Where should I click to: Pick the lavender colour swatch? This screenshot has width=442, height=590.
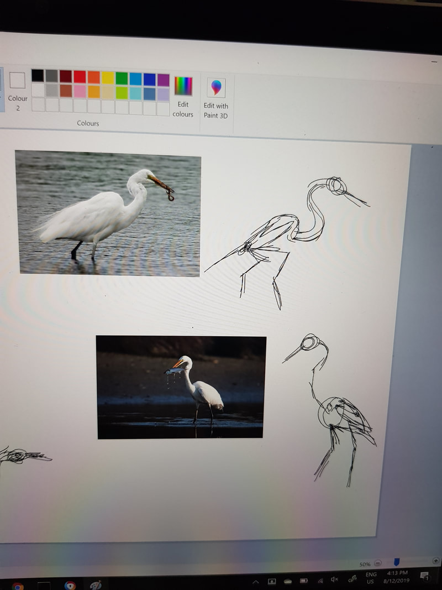pyautogui.click(x=164, y=95)
